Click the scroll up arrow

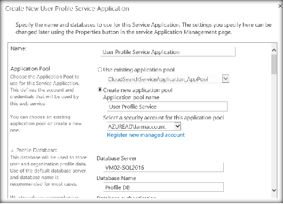pyautogui.click(x=274, y=48)
